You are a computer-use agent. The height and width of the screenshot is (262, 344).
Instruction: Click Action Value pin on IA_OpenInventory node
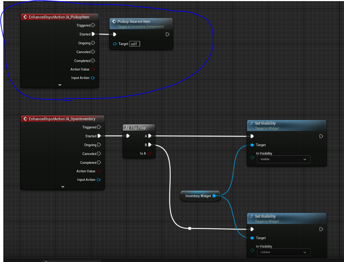[99, 171]
